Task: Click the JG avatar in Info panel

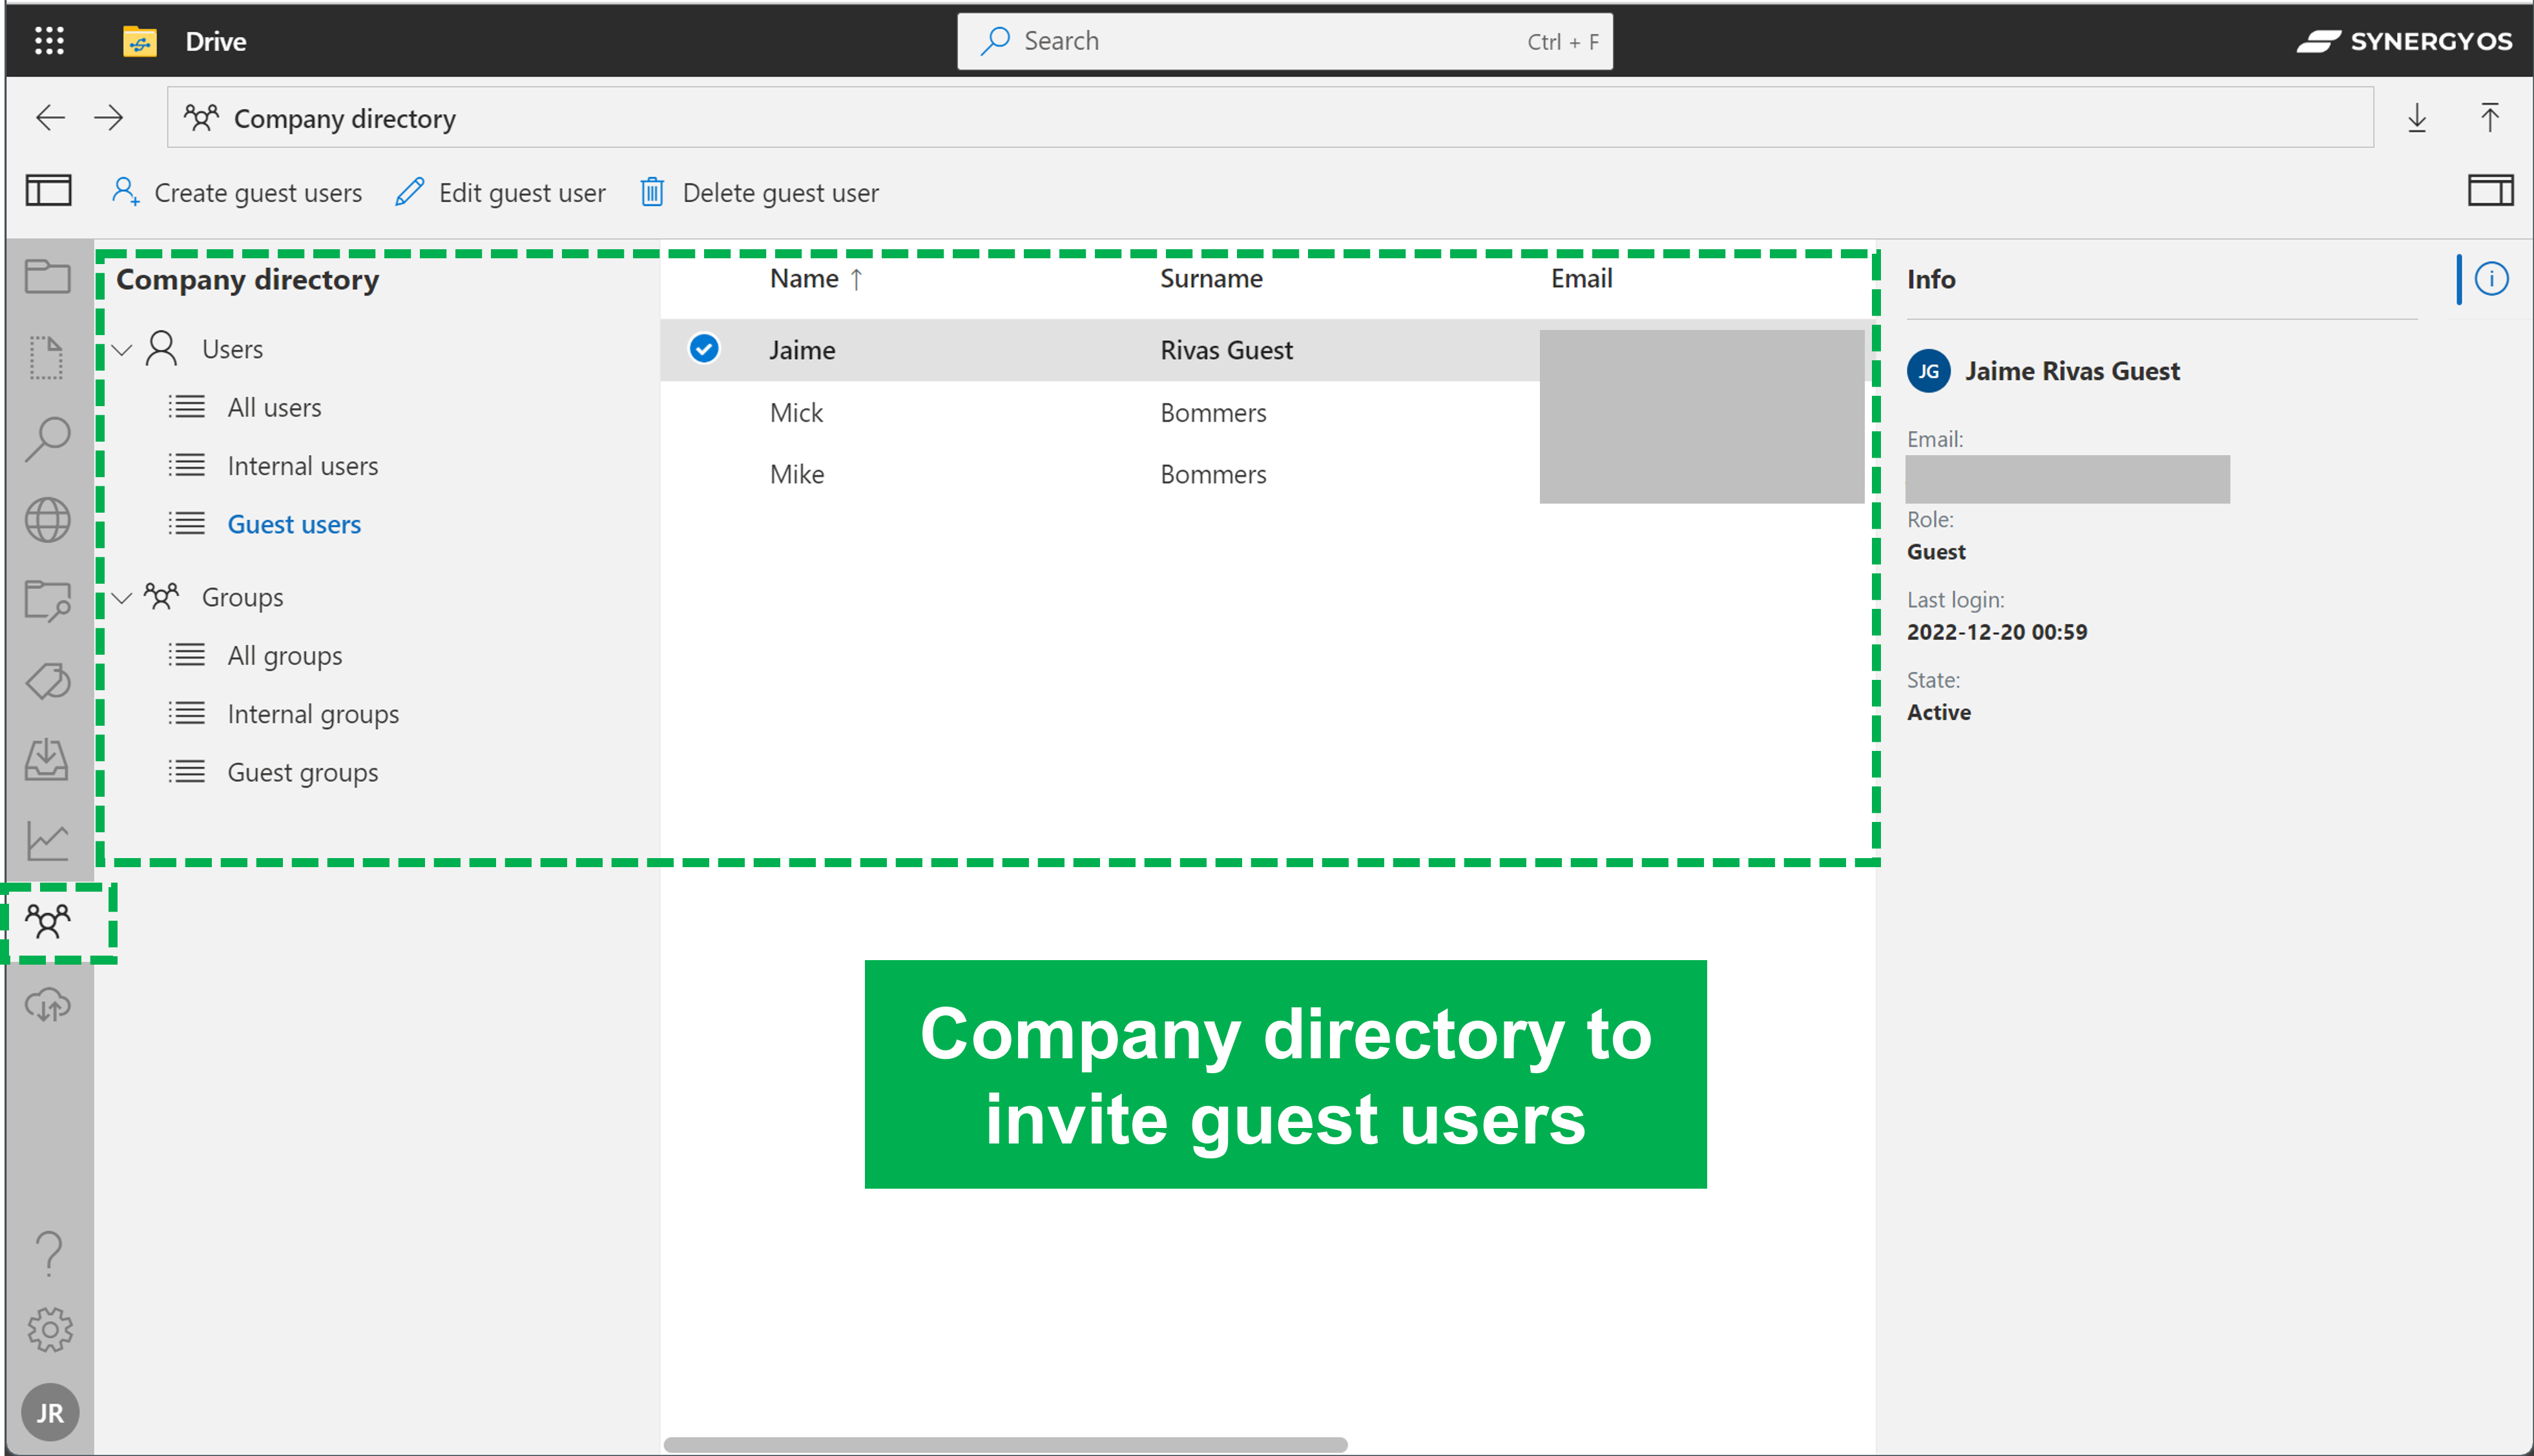Action: tap(1927, 371)
